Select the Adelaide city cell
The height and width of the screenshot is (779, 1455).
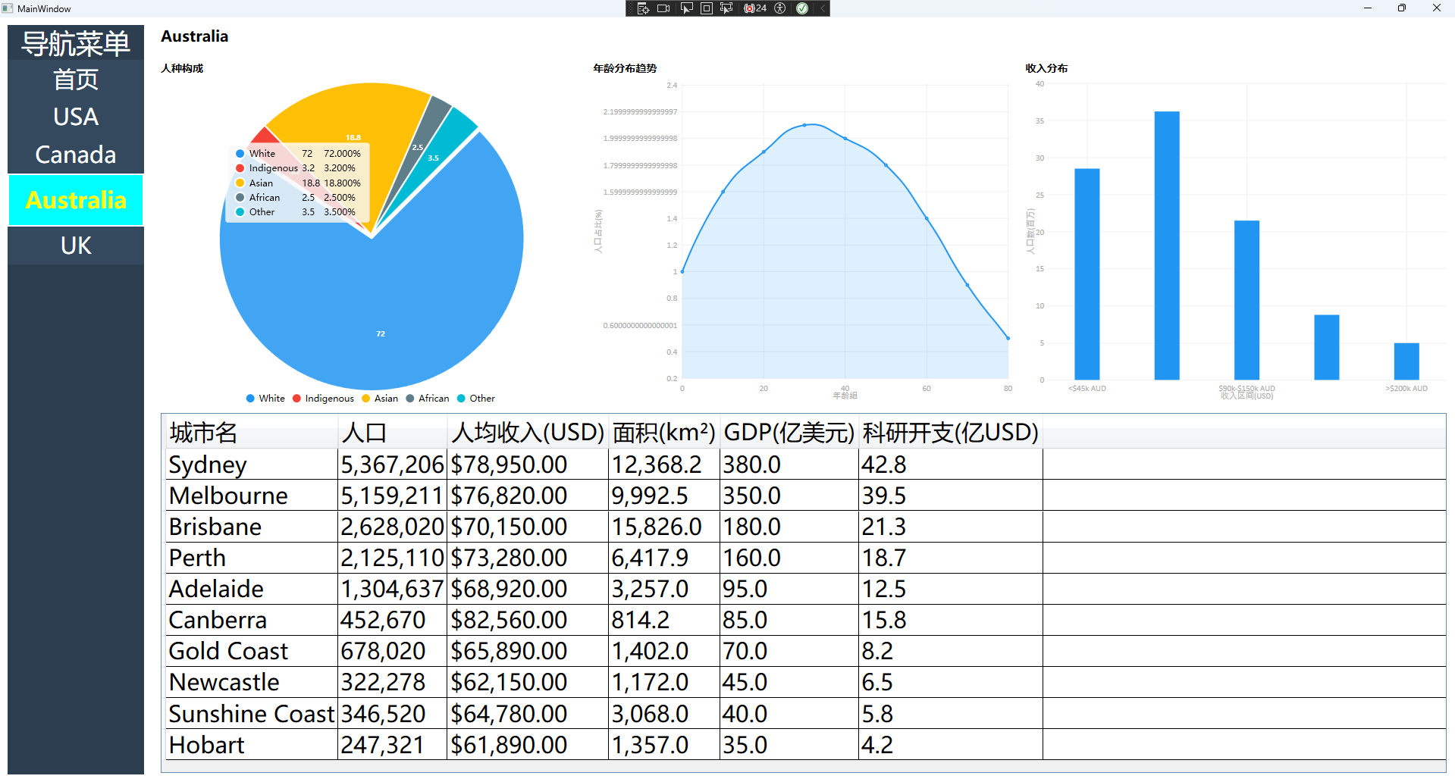(x=251, y=589)
